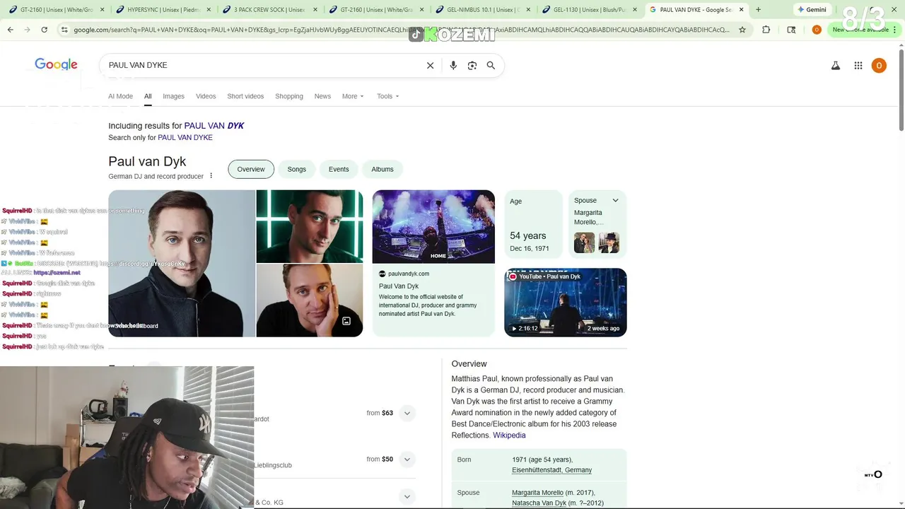The image size is (905, 509).
Task: Open the Chrome extensions puzzle icon
Action: point(766,30)
